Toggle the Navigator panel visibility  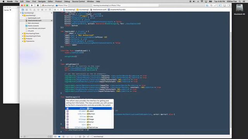point(220,5)
